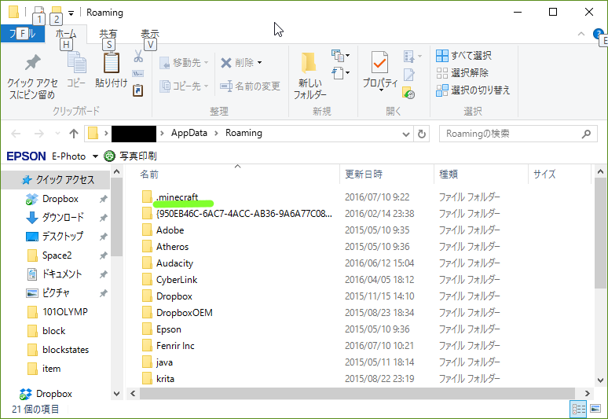
Task: Switch to large icons view
Action: click(595, 410)
